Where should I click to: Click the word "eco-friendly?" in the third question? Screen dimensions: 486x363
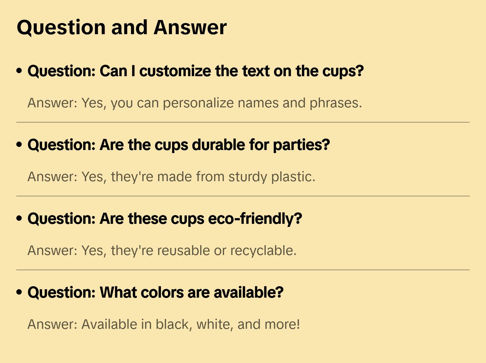pyautogui.click(x=255, y=219)
